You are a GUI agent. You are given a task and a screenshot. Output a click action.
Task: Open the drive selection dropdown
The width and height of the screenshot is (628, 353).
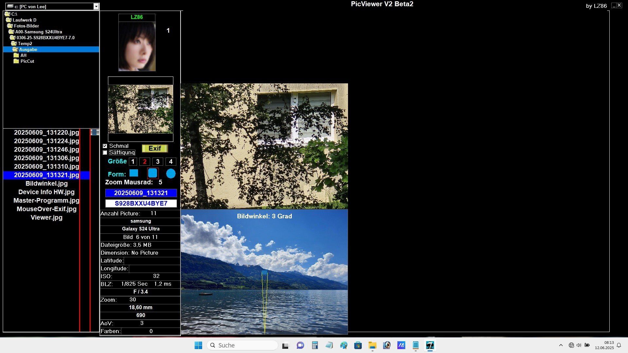tap(96, 7)
